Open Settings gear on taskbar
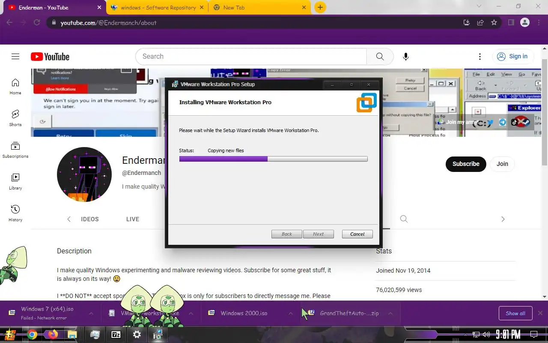Screen dimensions: 548x343 click(x=137, y=334)
